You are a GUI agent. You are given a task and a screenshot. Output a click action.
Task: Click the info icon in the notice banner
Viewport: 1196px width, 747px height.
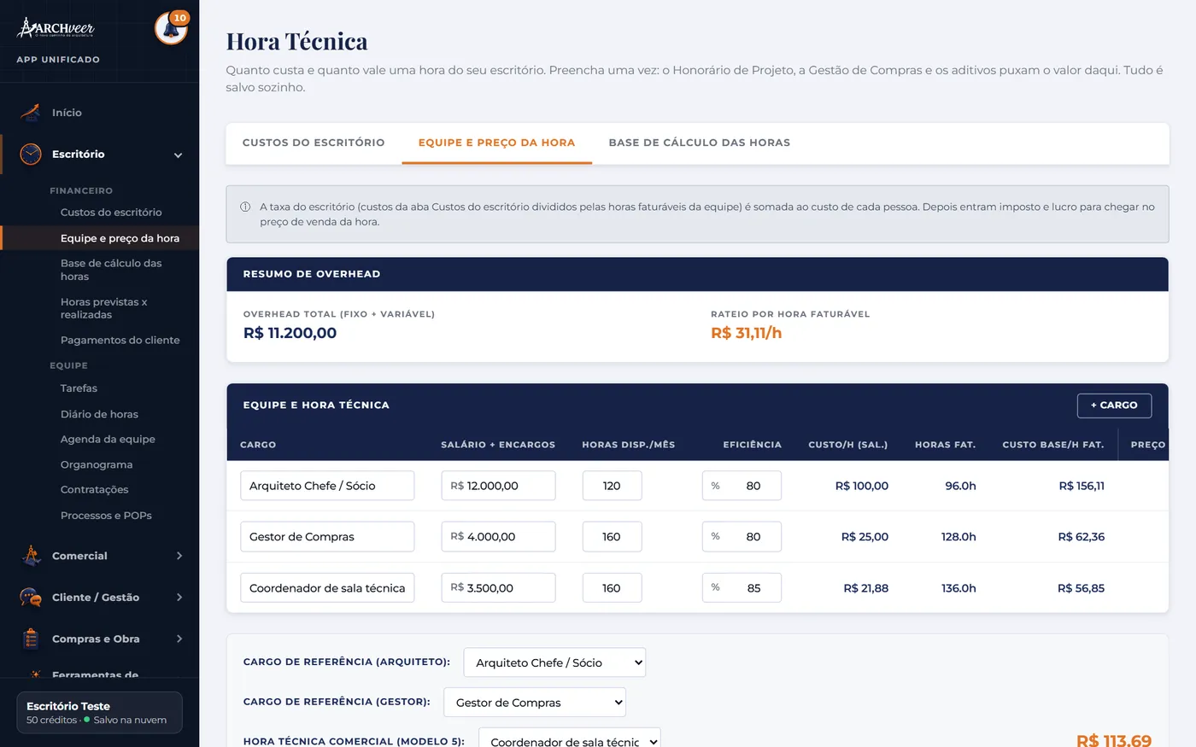tap(245, 207)
